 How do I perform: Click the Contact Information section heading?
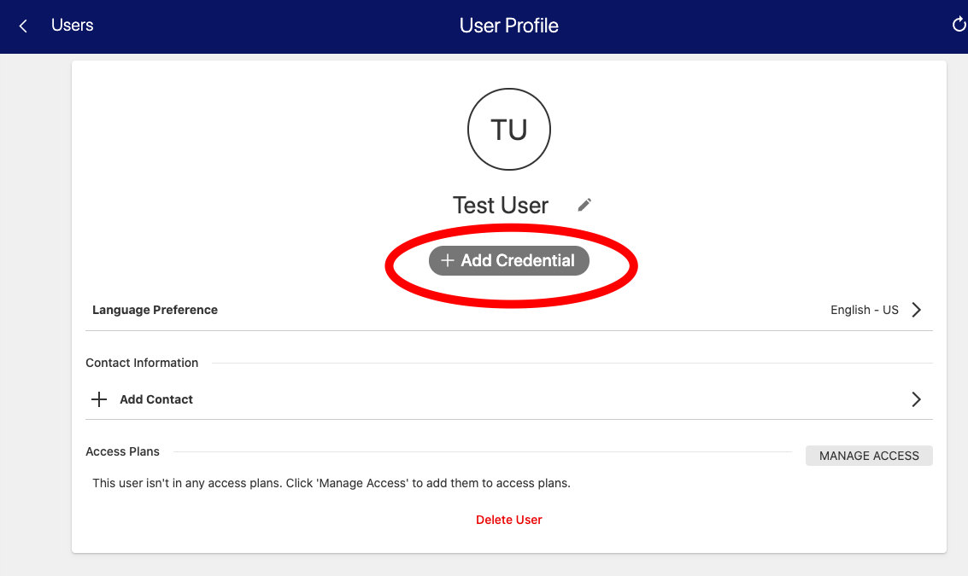[x=142, y=363]
